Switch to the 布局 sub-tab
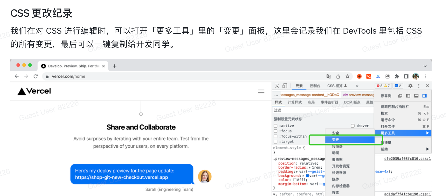Screen dimensions: 446x196 (x=311, y=102)
